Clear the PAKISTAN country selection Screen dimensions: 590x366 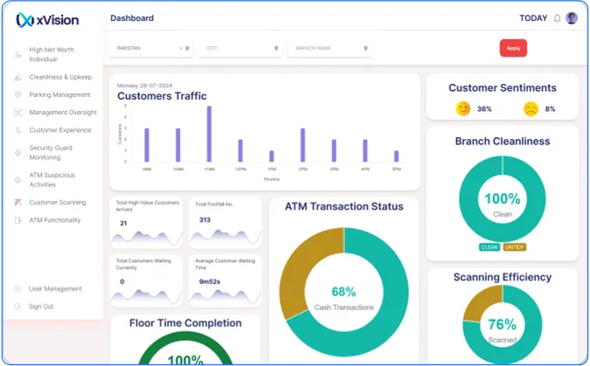181,48
